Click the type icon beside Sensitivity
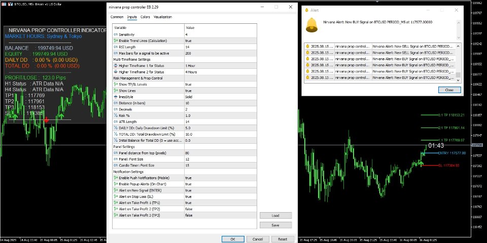Viewport: 487px width, 243px height. (116, 35)
